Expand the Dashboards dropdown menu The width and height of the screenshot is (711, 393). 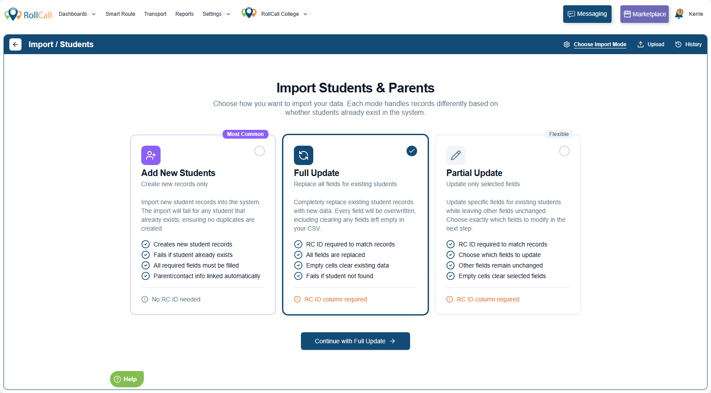tap(77, 14)
